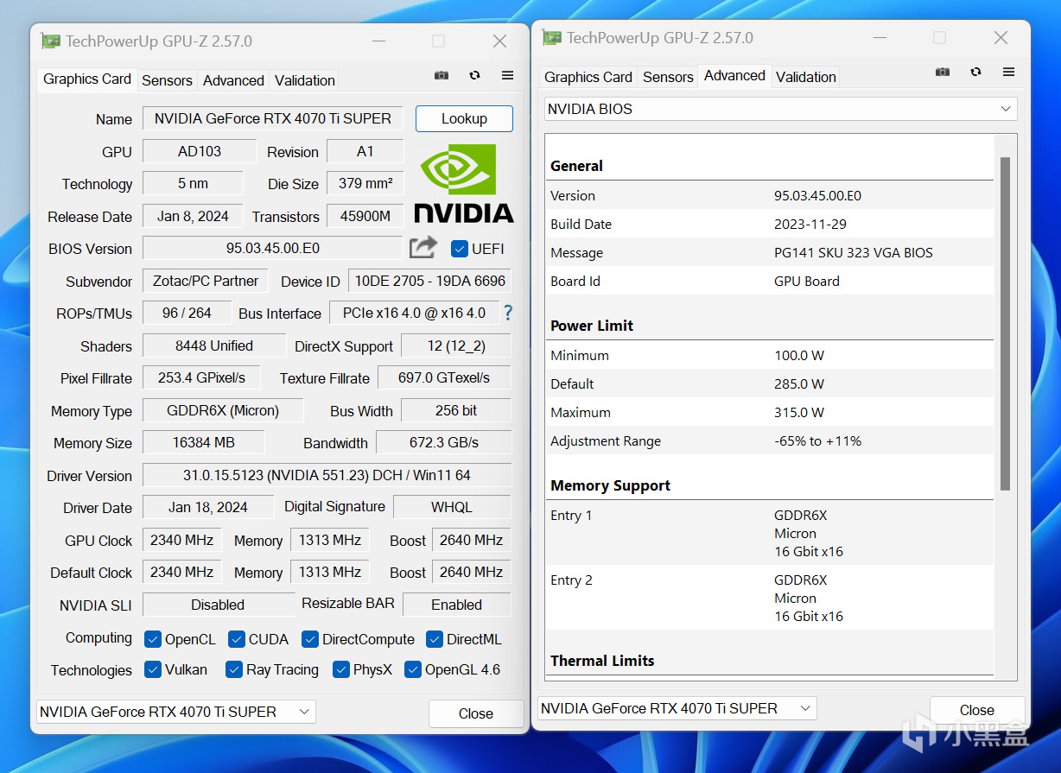Click the Subvendor Zotac/PC Partner field
This screenshot has width=1061, height=773.
[206, 281]
